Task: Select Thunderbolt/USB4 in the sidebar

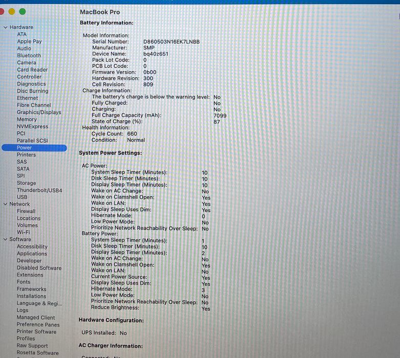Action: pos(39,190)
